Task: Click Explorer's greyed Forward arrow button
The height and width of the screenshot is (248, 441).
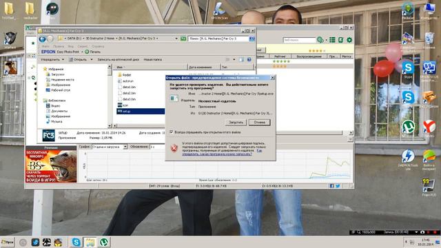Action: 50,39
